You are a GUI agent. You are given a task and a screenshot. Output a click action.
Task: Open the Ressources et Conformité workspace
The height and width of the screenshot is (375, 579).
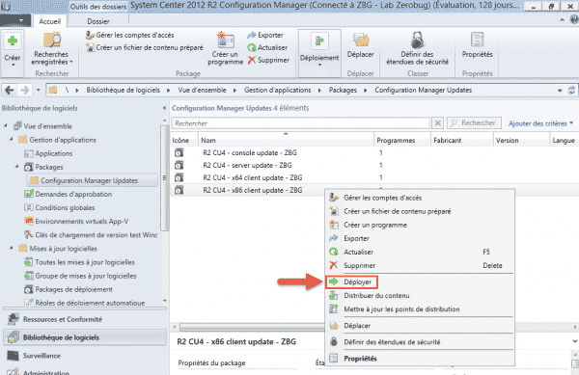(85, 319)
